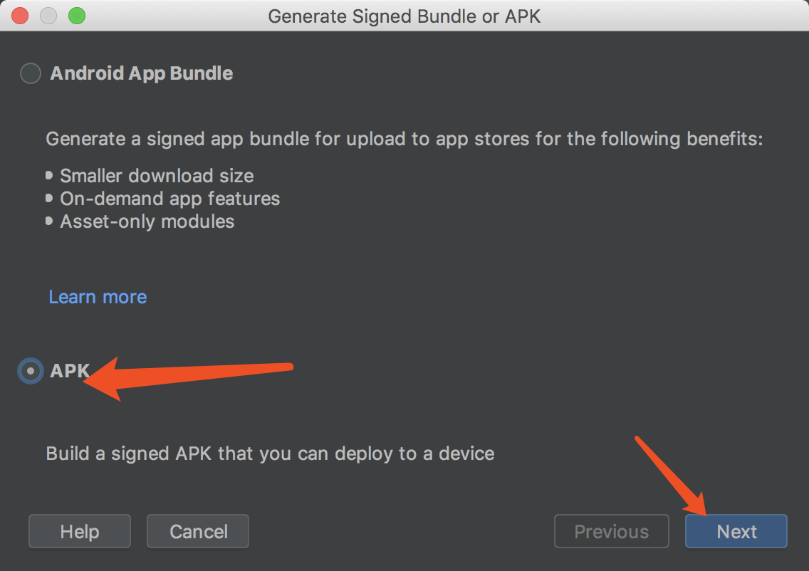Click the Android App Bundle label
Viewport: 809px width, 571px height.
coord(140,73)
